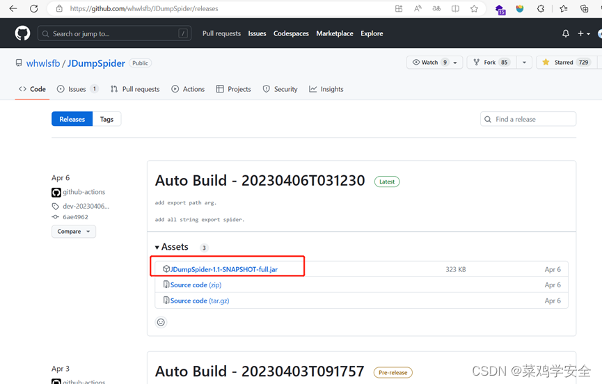602x384 pixels.
Task: Open the Compare dropdown
Action: [74, 232]
